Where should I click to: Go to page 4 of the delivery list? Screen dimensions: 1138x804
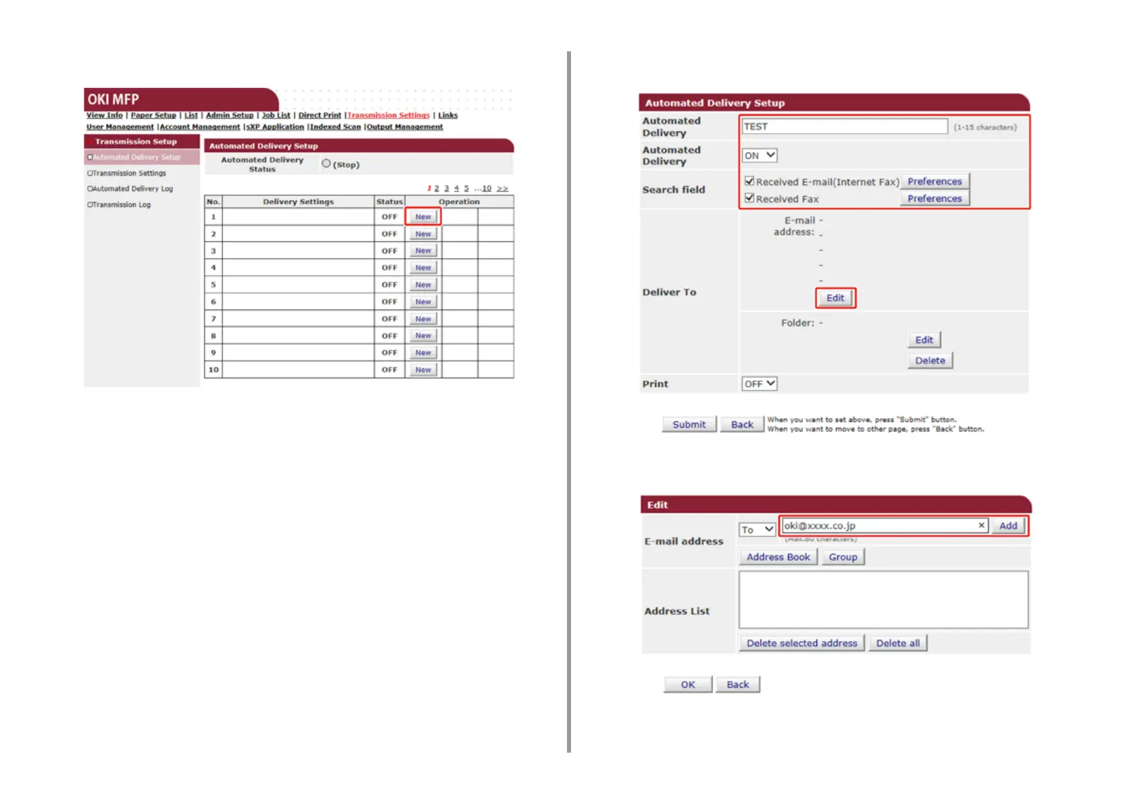(x=457, y=189)
